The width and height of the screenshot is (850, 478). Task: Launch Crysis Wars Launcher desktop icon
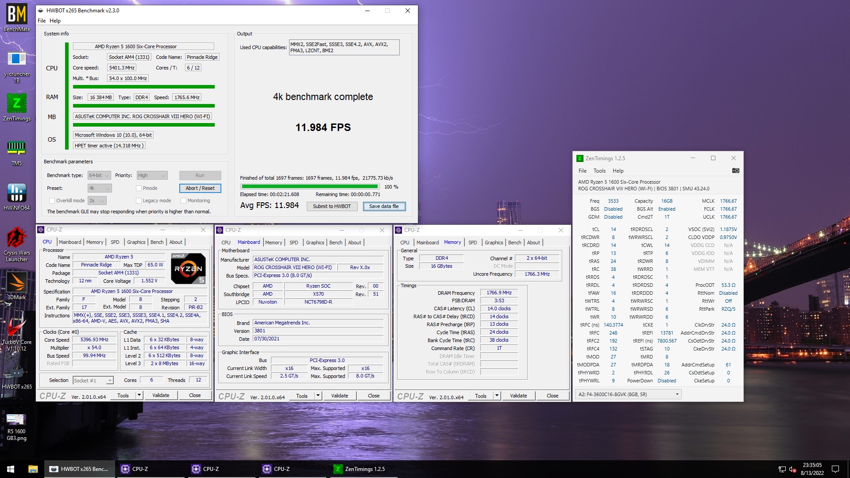tap(17, 244)
